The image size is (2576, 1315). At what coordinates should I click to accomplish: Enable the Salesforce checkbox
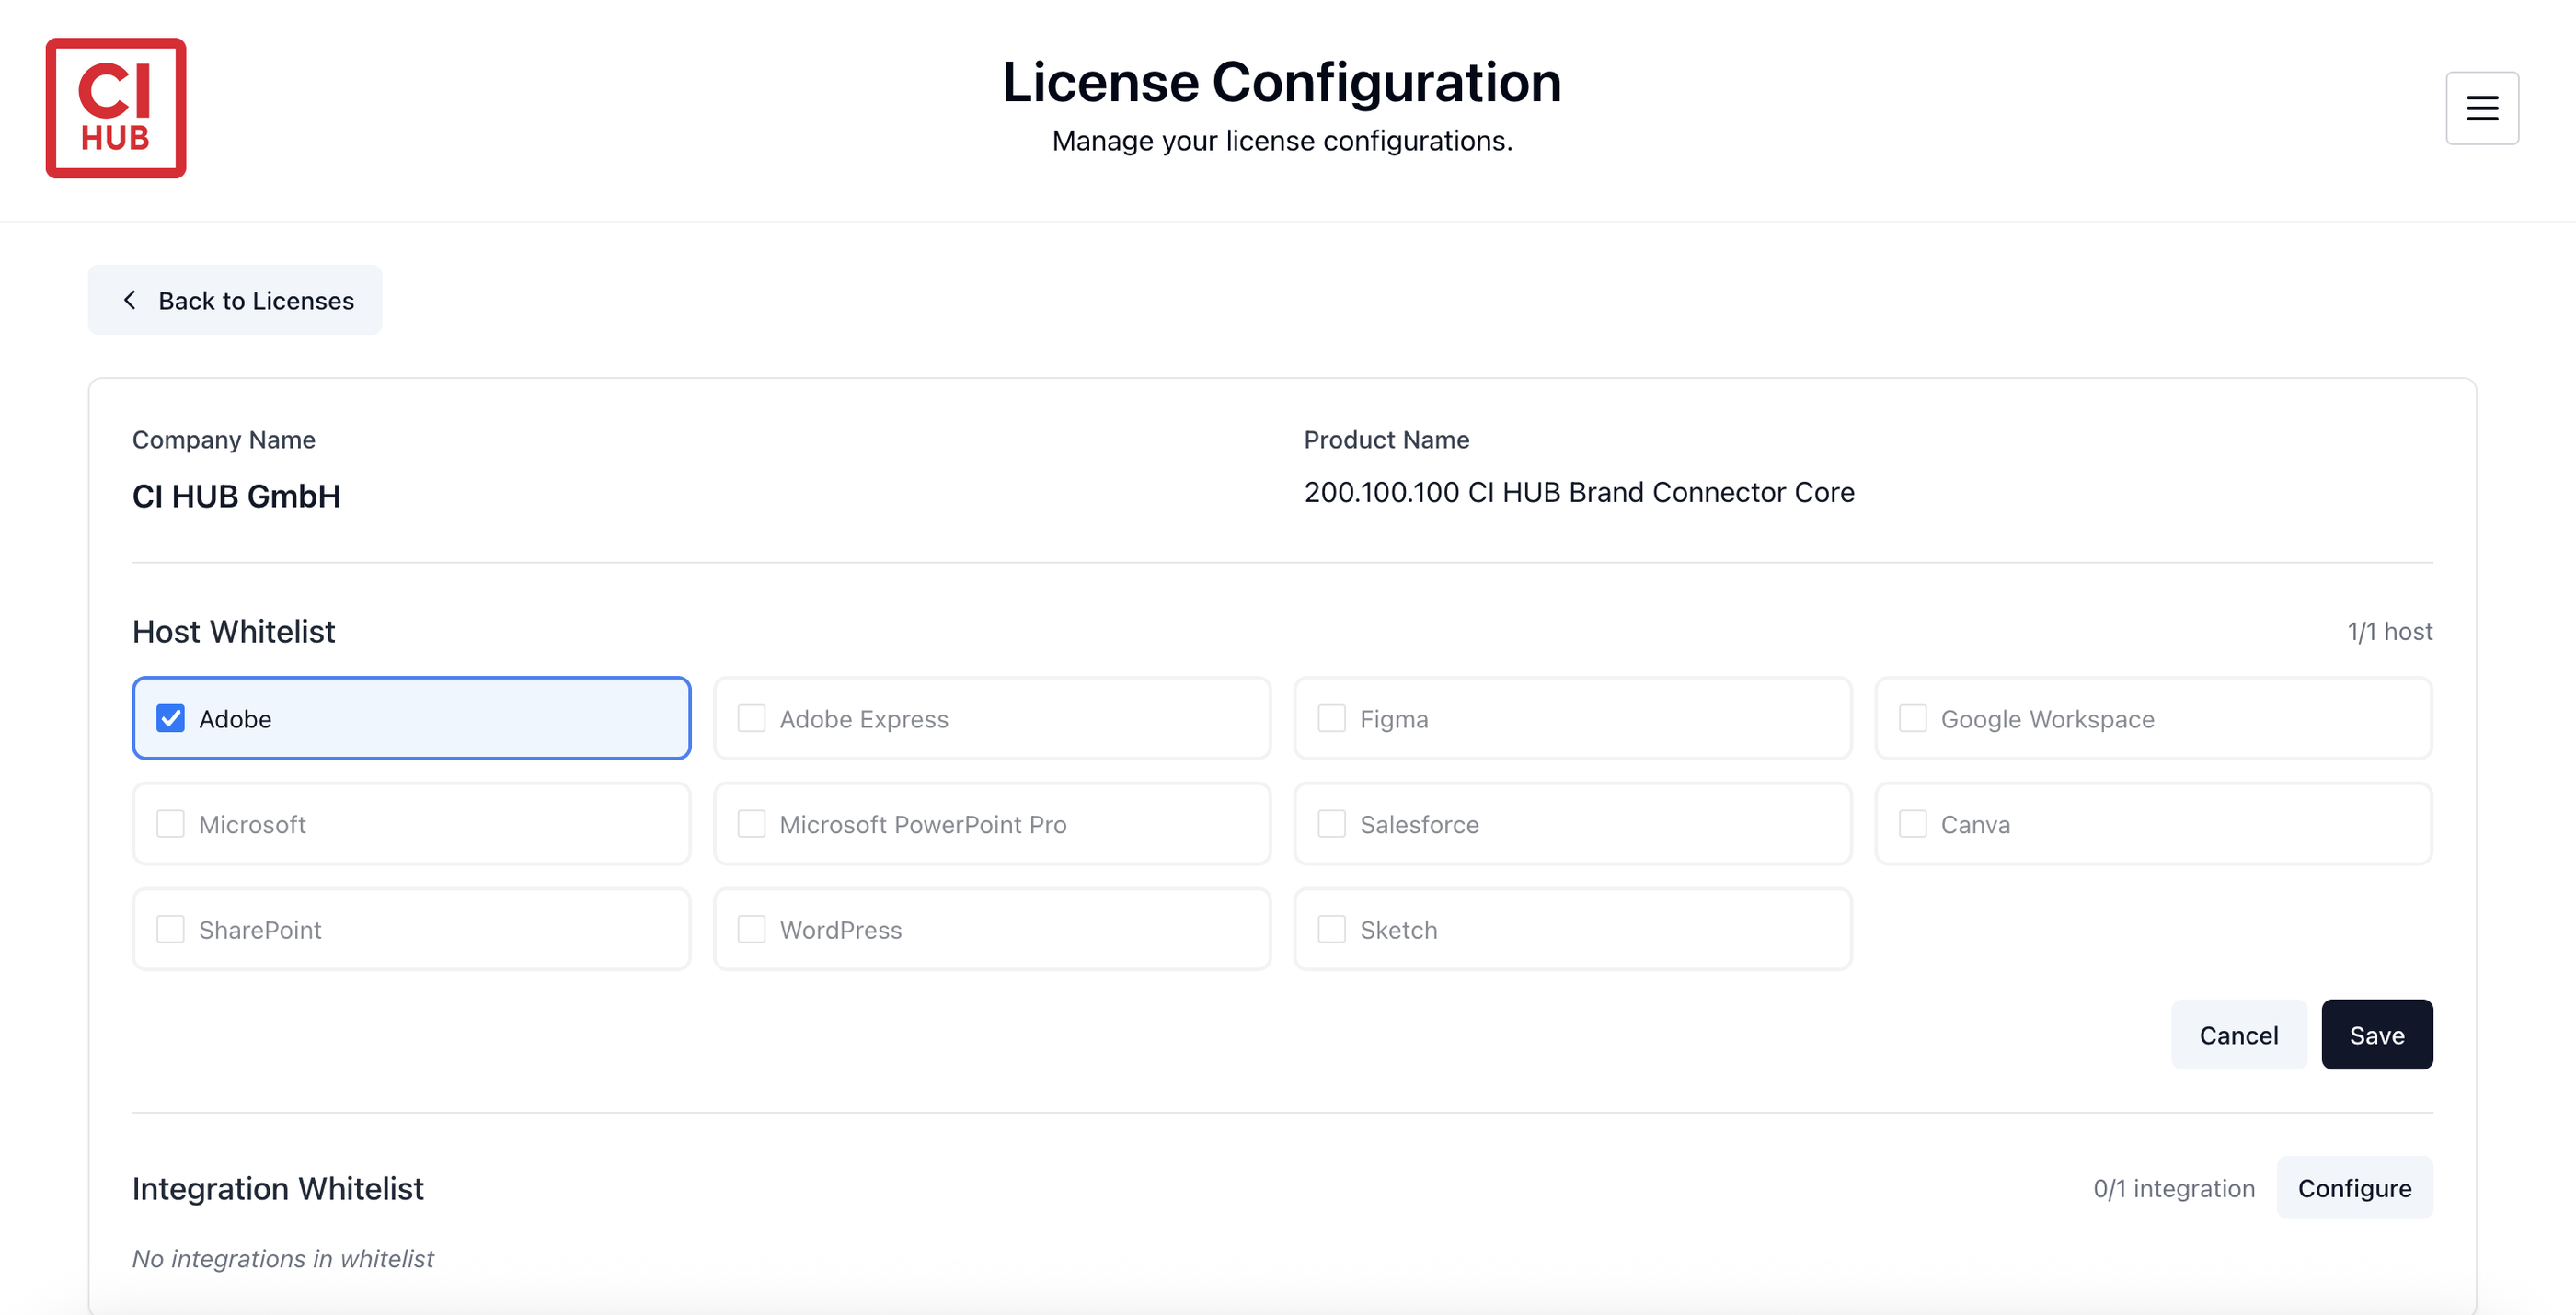tap(1331, 824)
